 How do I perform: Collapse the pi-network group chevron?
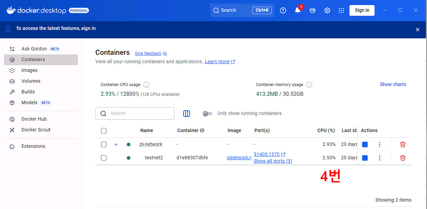coord(116,144)
